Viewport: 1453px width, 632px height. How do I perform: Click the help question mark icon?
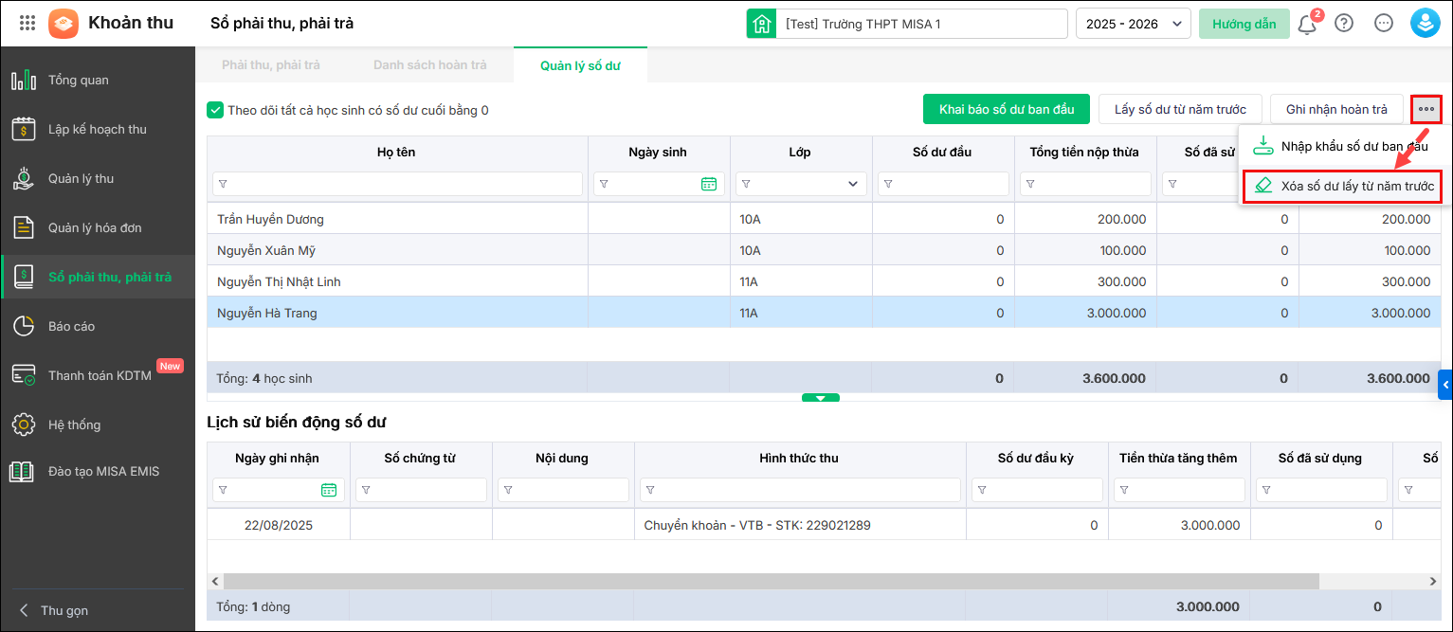click(1344, 24)
